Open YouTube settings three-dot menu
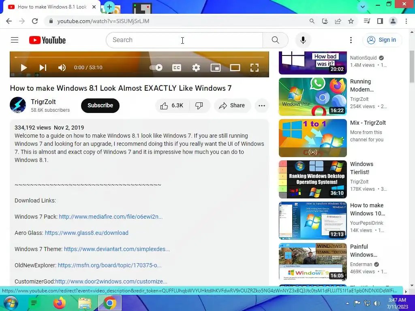This screenshot has width=415, height=311. pyautogui.click(x=351, y=40)
